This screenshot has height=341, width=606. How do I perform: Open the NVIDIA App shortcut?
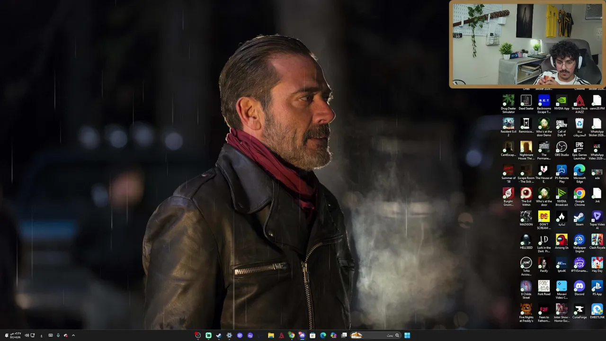coord(561,102)
